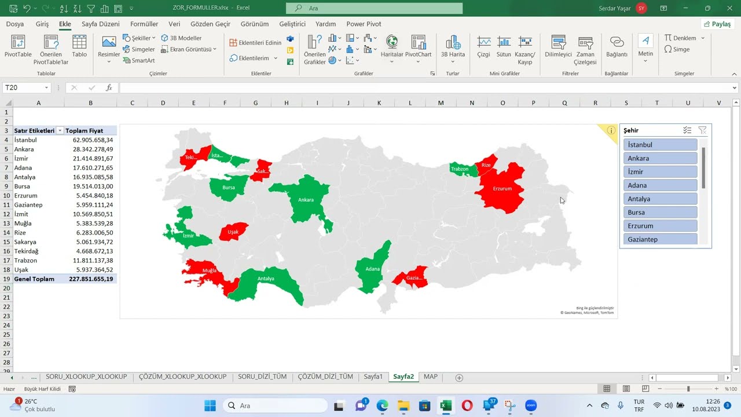Click Eklentileri Edinin button

pyautogui.click(x=255, y=43)
